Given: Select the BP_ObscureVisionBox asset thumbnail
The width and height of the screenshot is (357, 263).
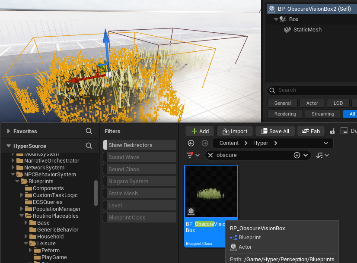Looking at the screenshot, I should [211, 191].
